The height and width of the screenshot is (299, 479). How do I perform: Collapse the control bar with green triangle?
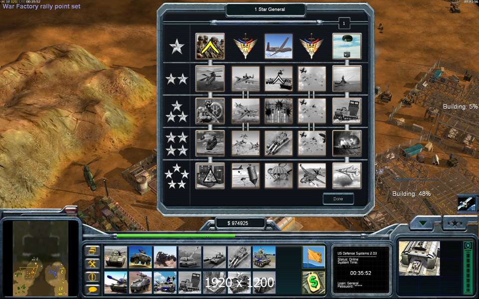(x=423, y=223)
